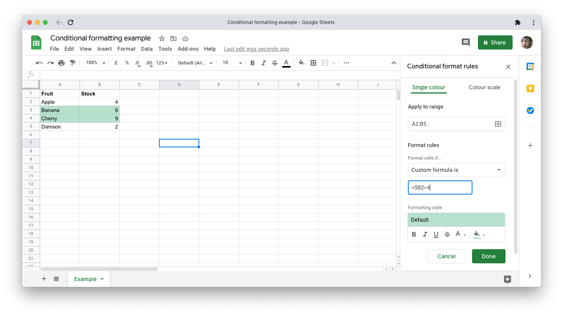Cancel the conditional format rule

[x=446, y=256]
